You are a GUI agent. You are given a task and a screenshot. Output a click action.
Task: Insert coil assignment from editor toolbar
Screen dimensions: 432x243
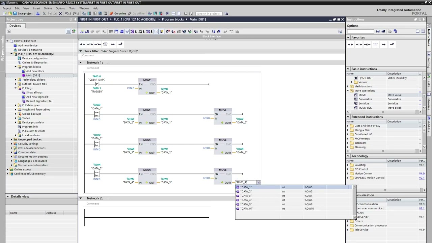coord(98,44)
